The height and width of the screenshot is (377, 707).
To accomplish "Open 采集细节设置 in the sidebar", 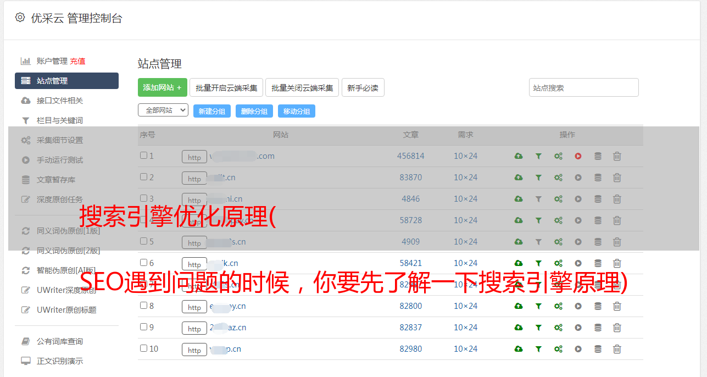I will click(x=60, y=140).
